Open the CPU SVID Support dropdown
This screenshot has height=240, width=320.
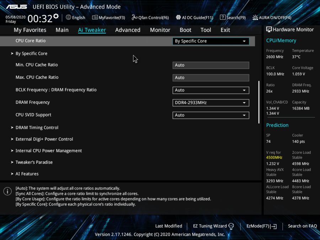click(211, 115)
